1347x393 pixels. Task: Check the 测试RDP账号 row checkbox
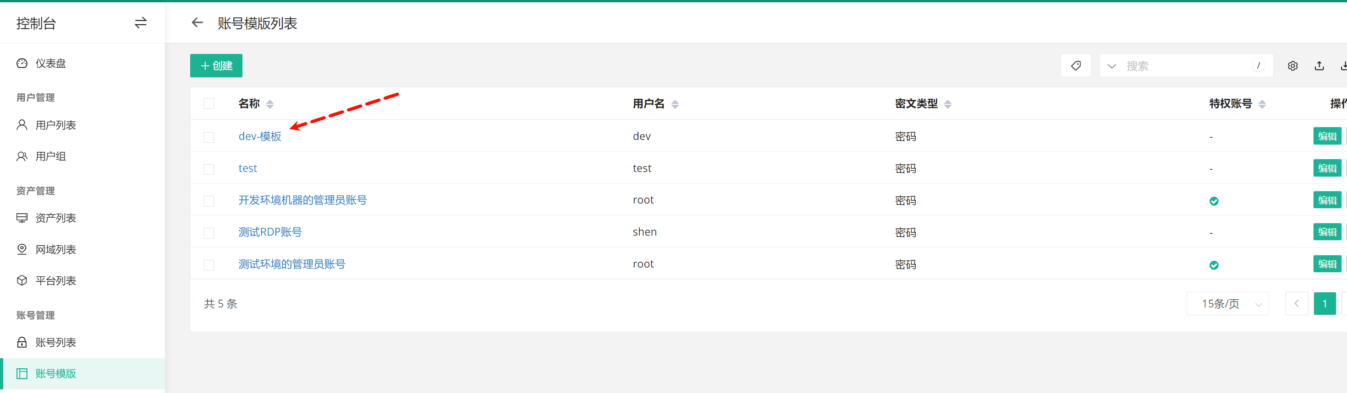209,233
